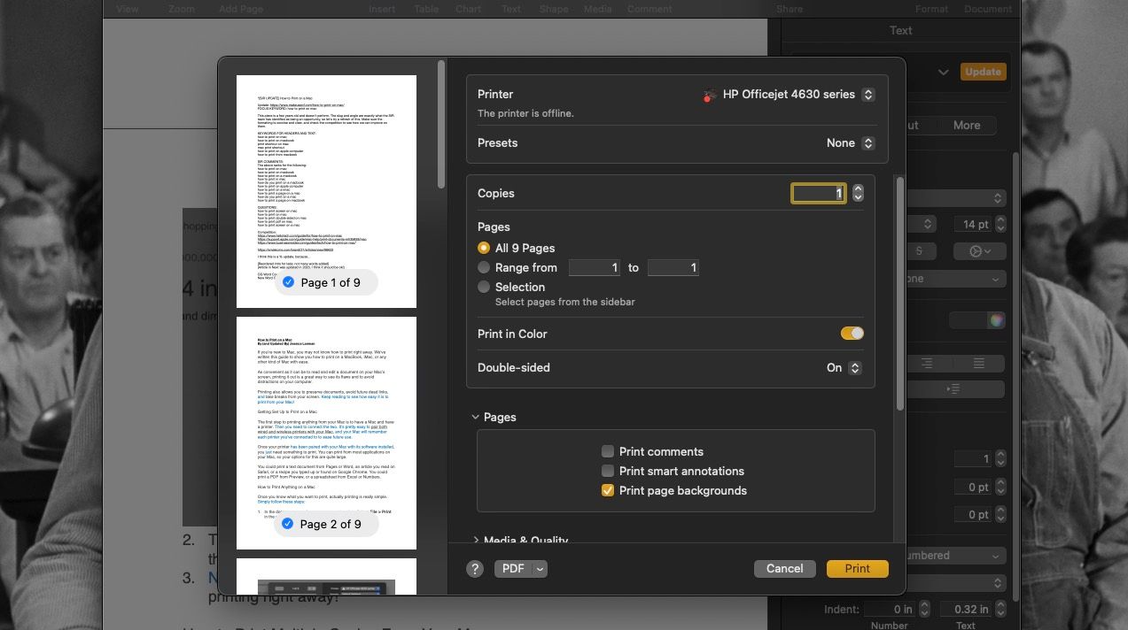Click the Help question mark icon
Screen dimensions: 1128x630
(x=475, y=569)
